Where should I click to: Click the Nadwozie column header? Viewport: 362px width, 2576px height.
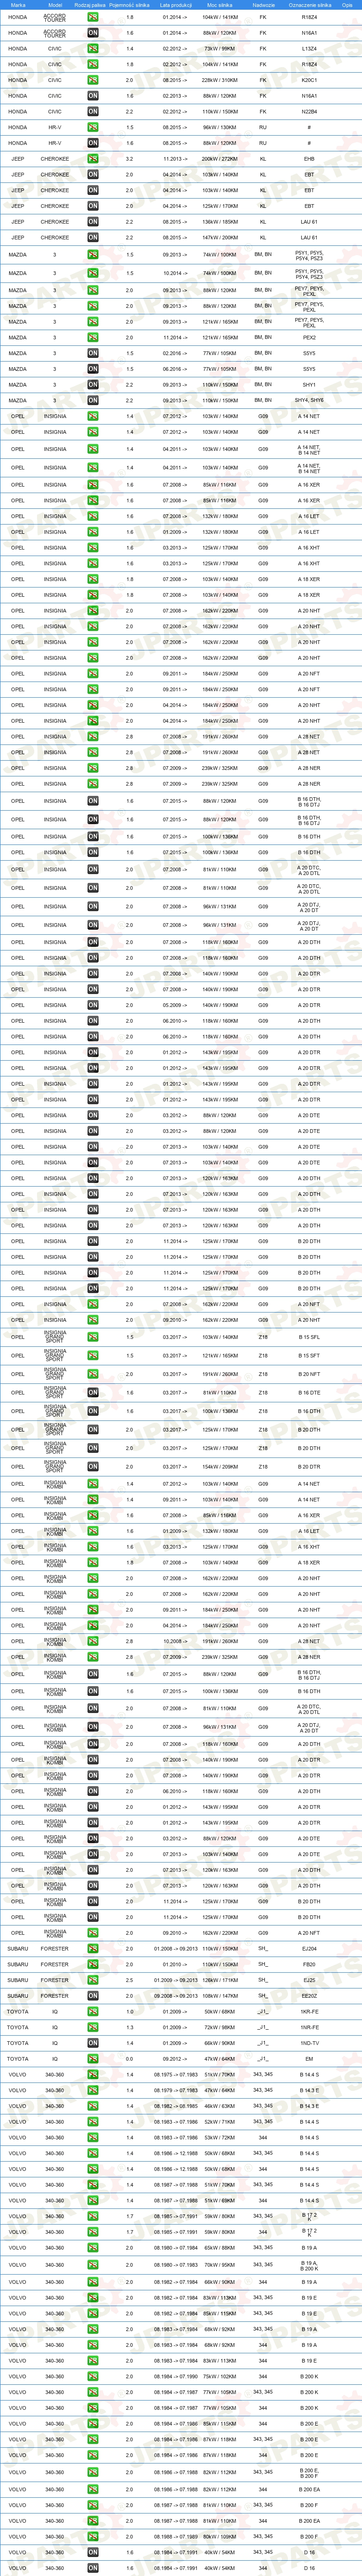263,5
